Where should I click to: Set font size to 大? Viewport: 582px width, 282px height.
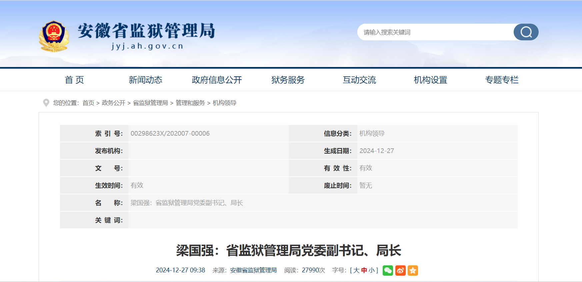[356, 270]
